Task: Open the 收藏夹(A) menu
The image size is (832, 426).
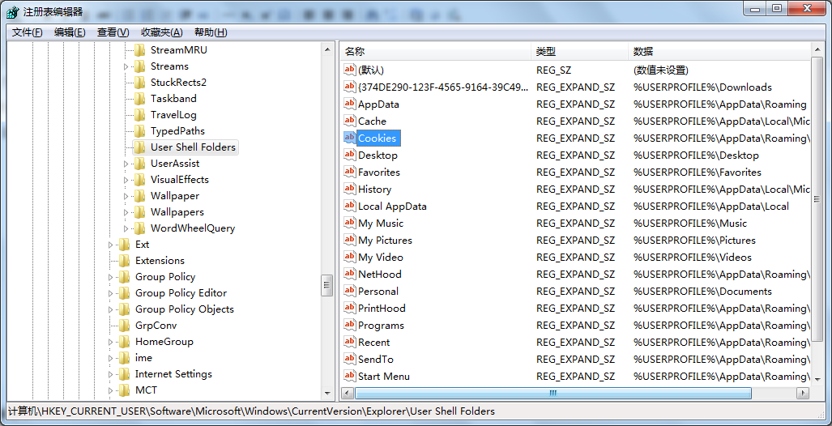Action: (x=161, y=32)
